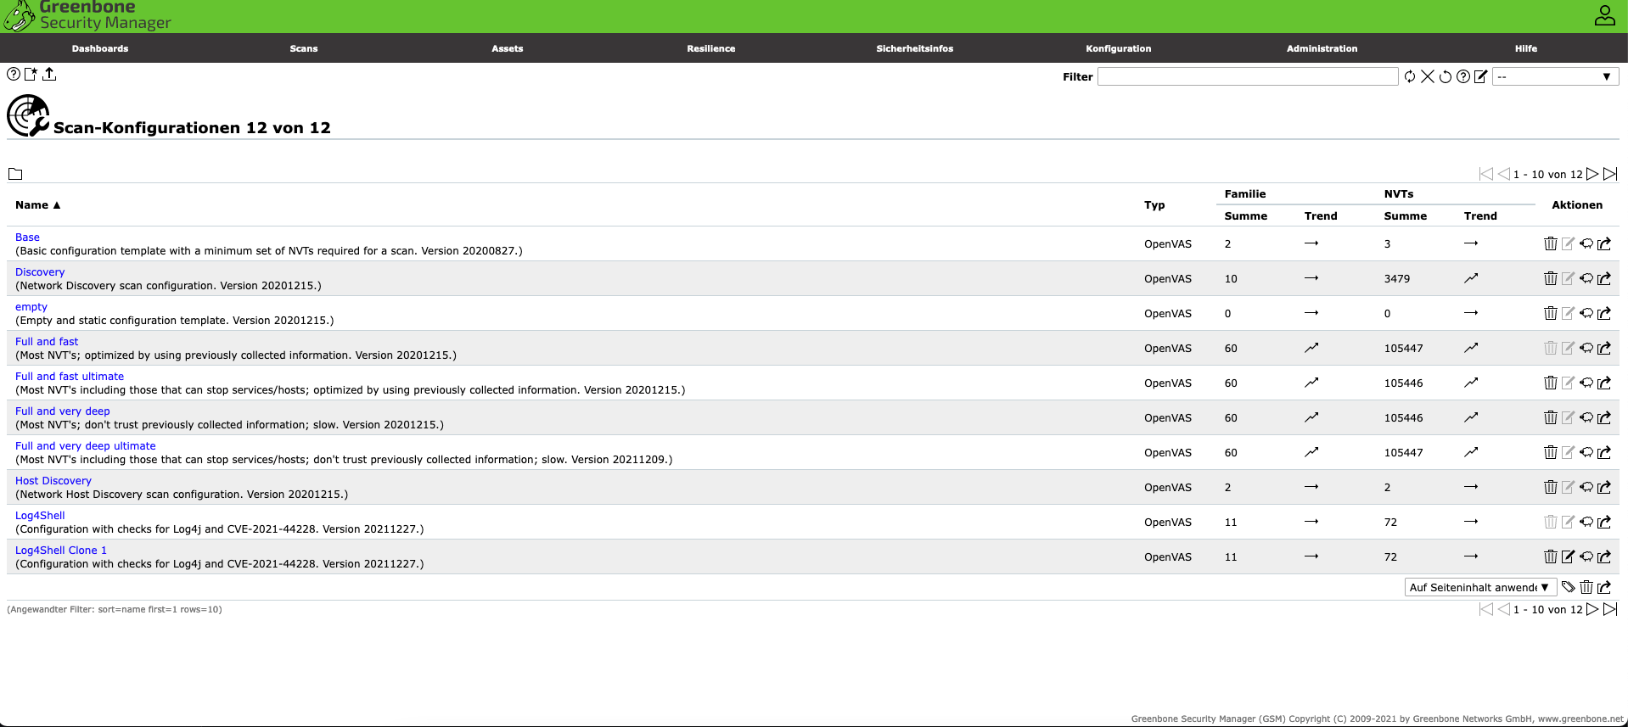Open the help icon for scan configs
This screenshot has height=727, width=1628.
pos(14,75)
